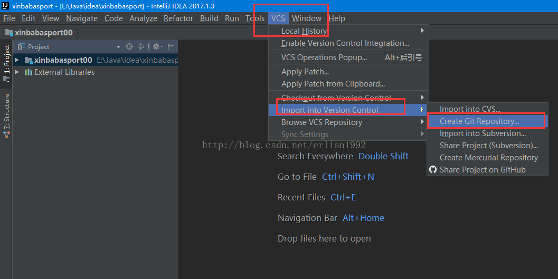
Task: Click the Local History submenu arrow
Action: point(422,31)
